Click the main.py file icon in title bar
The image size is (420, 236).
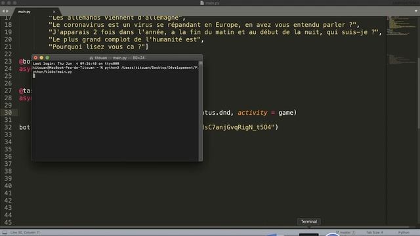pos(202,3)
